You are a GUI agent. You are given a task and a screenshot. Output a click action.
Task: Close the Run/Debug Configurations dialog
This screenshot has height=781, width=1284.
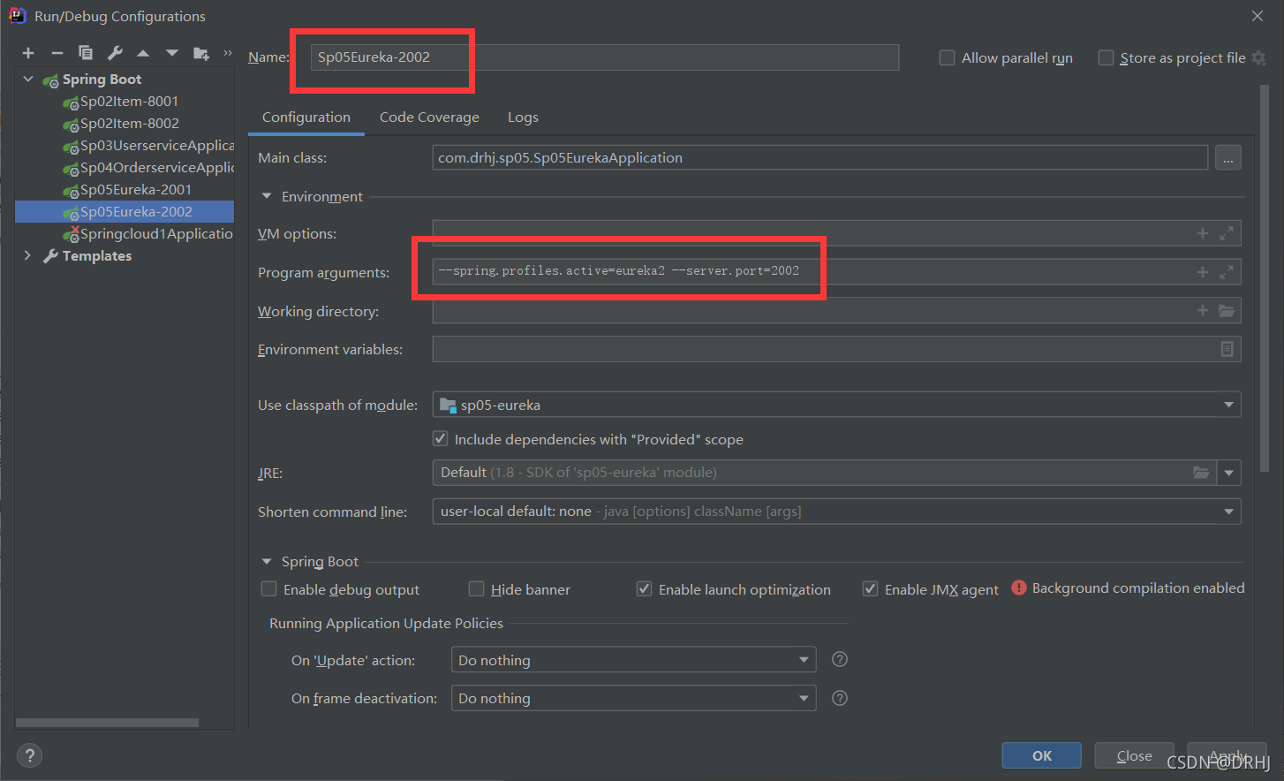coord(1258,16)
